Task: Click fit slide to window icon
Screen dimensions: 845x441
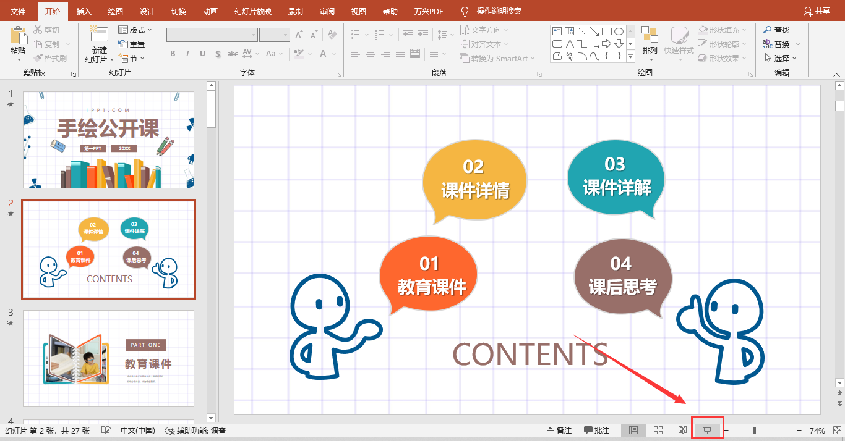Action: click(838, 430)
